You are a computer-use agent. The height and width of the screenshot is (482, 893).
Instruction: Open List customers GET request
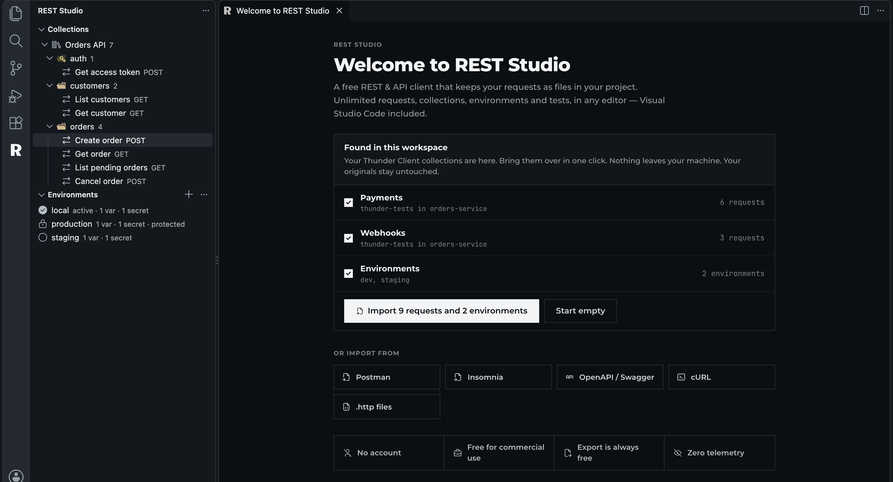(123, 99)
